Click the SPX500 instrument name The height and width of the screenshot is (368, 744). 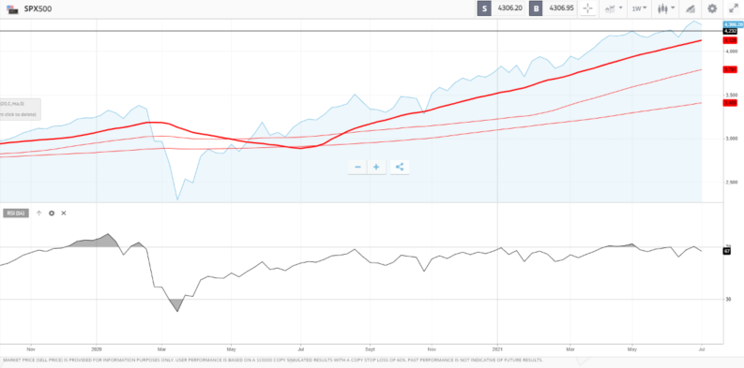[x=38, y=9]
